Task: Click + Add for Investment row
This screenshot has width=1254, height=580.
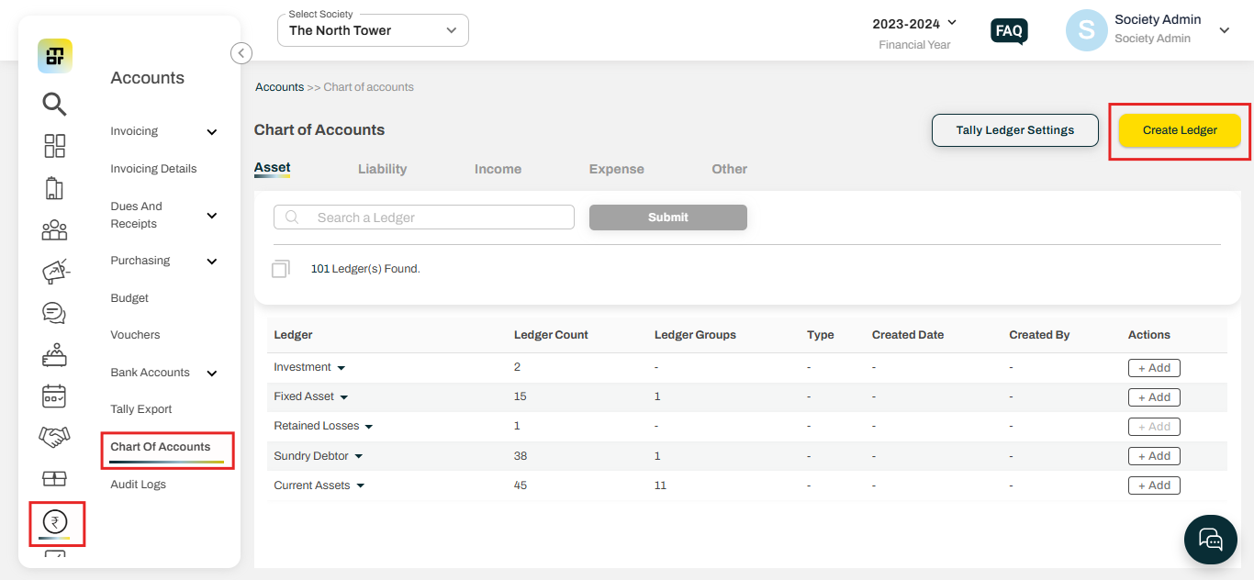Action: point(1154,368)
